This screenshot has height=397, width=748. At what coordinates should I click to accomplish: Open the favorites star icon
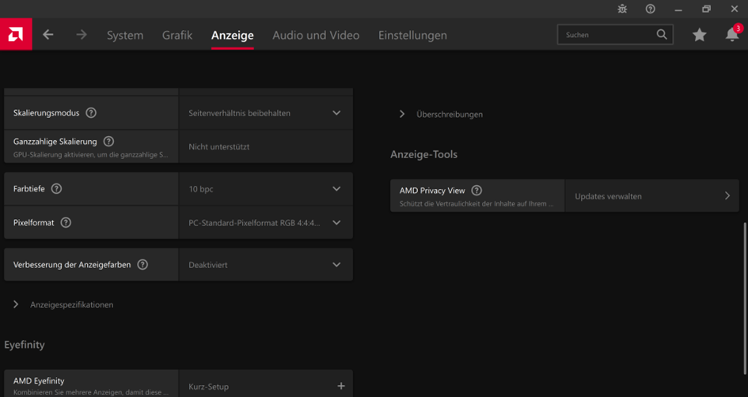pos(700,34)
